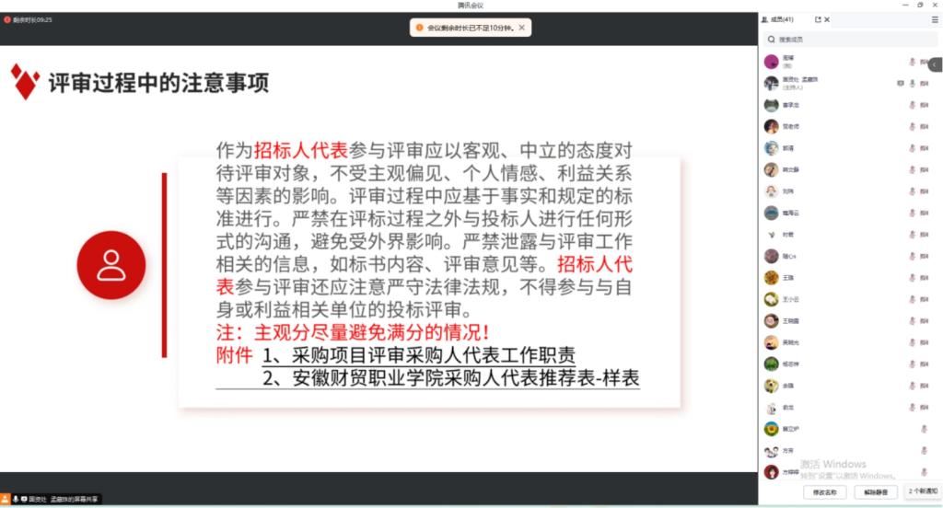The image size is (943, 508).
Task: Click the host's avatar in member list
Action: click(771, 84)
